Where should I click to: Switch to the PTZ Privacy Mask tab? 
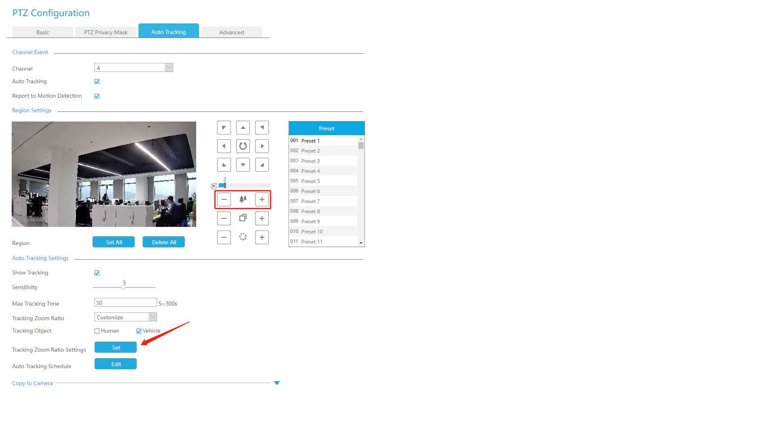pyautogui.click(x=106, y=32)
